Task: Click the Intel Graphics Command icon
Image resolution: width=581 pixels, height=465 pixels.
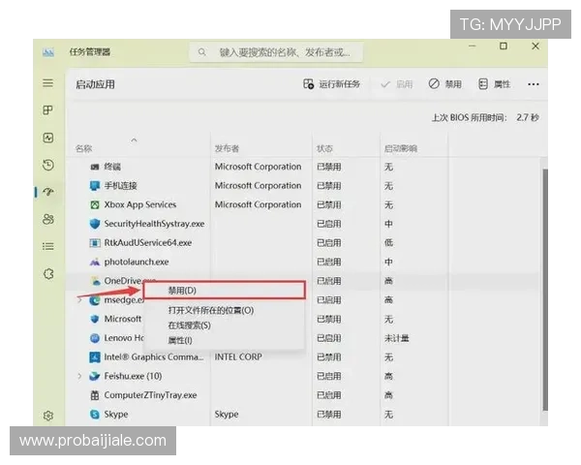Action: click(95, 357)
